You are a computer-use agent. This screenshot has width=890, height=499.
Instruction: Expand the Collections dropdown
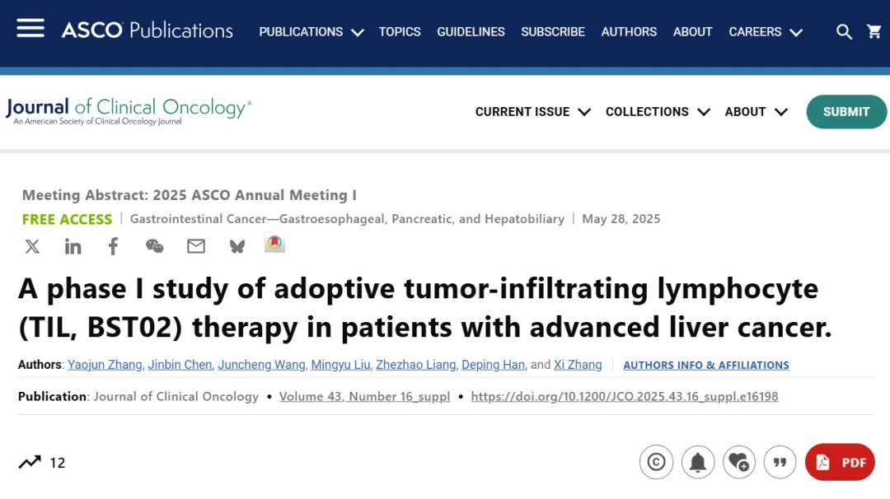coord(657,112)
